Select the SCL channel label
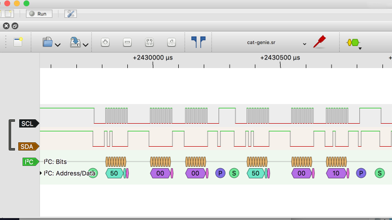This screenshot has width=392, height=220. [28, 124]
